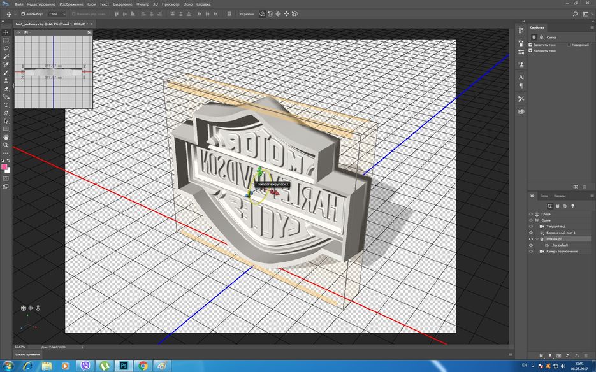The height and width of the screenshot is (372, 596).
Task: Toggle the Автовыбор checkbox
Action: tap(23, 14)
